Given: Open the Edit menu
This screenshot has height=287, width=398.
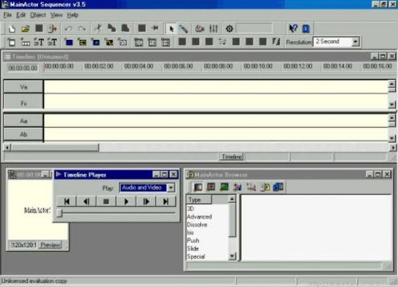Looking at the screenshot, I should click(x=21, y=15).
